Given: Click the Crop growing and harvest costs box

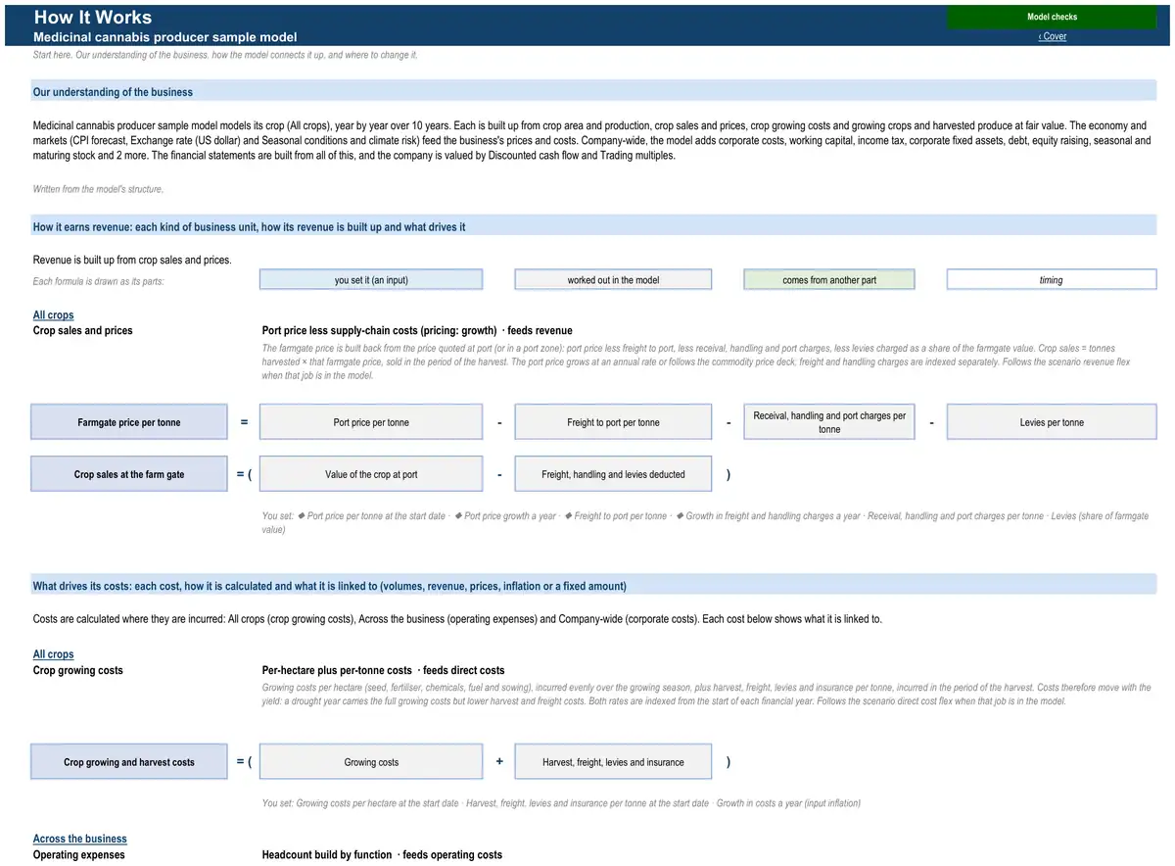Looking at the screenshot, I should click(x=129, y=762).
